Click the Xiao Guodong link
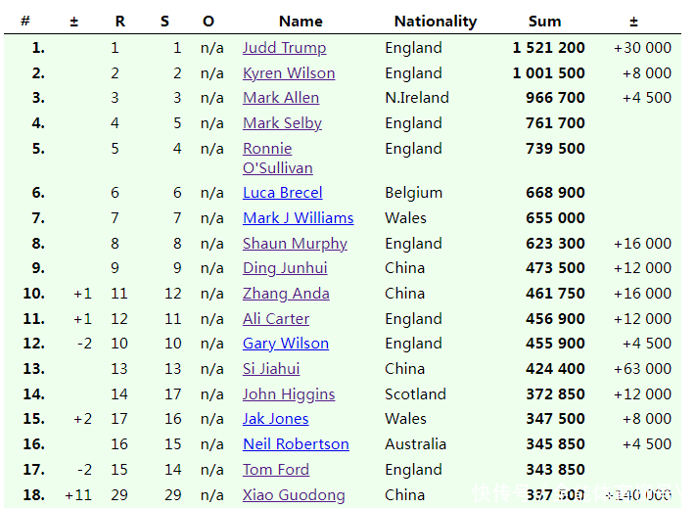695x508 pixels. pos(294,495)
